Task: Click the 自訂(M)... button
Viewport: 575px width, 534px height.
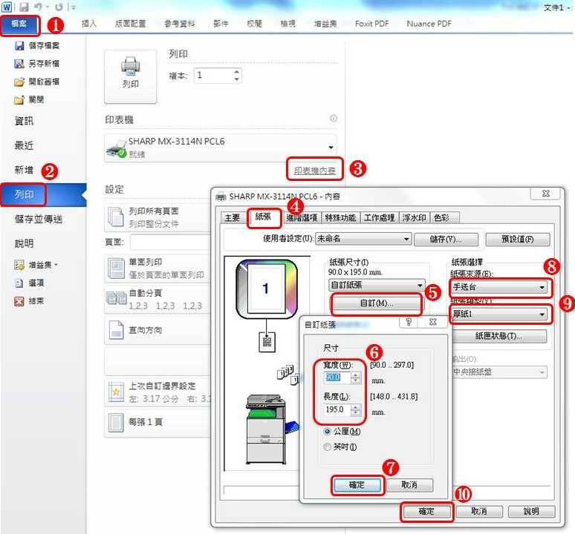Action: [376, 303]
